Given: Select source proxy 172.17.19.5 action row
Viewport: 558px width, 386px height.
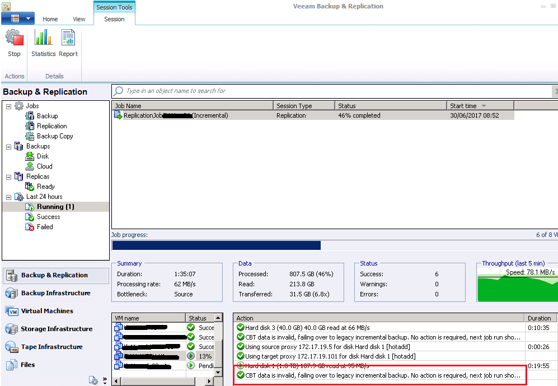Looking at the screenshot, I should (x=395, y=347).
